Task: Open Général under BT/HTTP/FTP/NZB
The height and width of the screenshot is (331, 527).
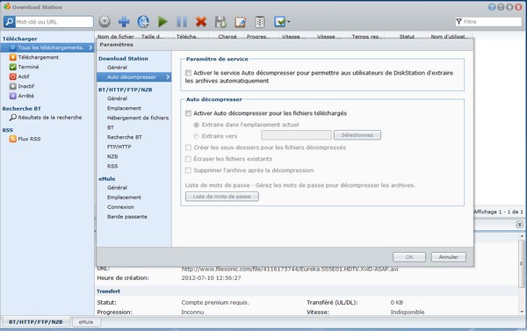Action: tap(117, 98)
